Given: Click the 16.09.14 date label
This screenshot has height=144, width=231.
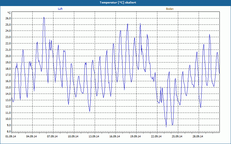Looking at the screenshot, I should (115, 137).
